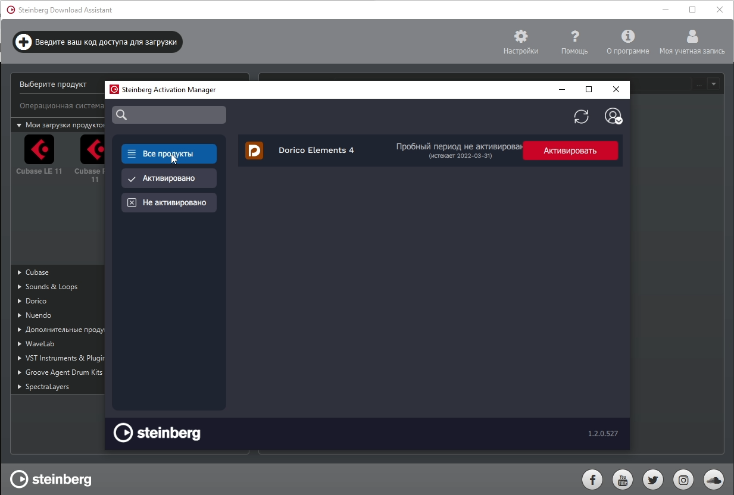Open the Steinberg Facebook page icon
The width and height of the screenshot is (734, 495).
click(x=592, y=480)
